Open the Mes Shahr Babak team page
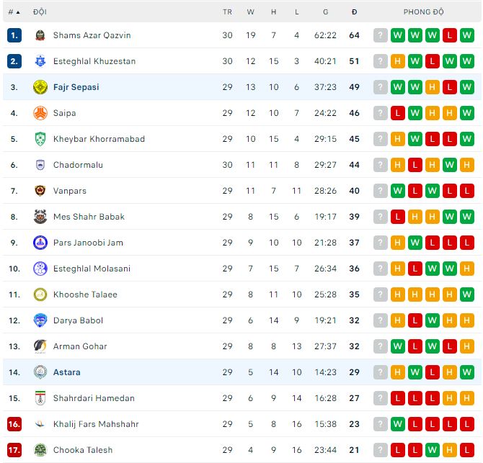The image size is (483, 463). click(89, 217)
